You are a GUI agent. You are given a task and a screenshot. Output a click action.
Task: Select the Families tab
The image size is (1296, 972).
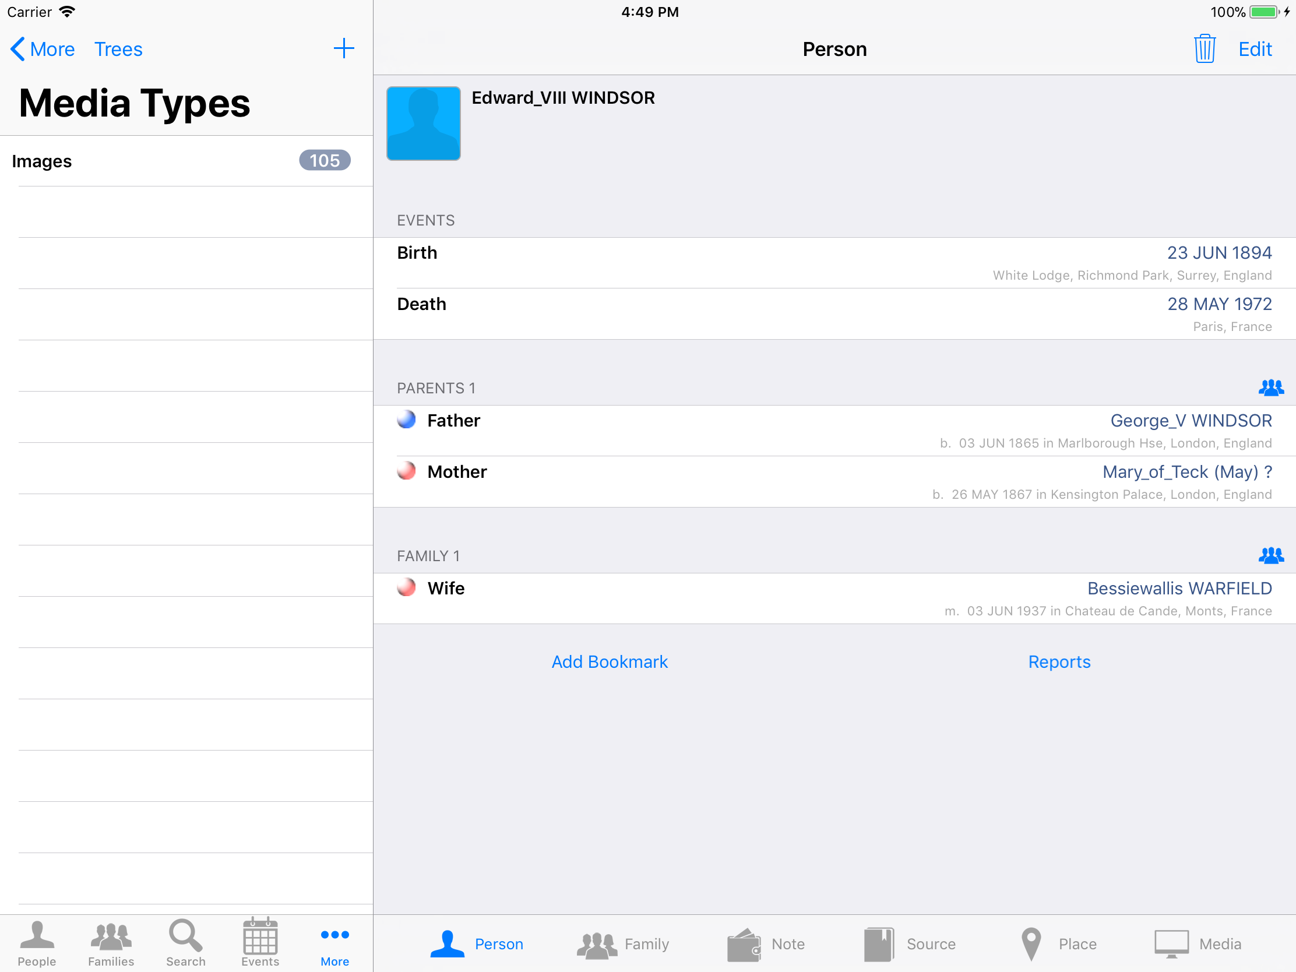pyautogui.click(x=111, y=943)
